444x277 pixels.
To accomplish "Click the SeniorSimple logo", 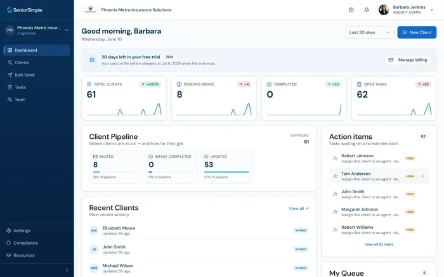I will pos(24,10).
